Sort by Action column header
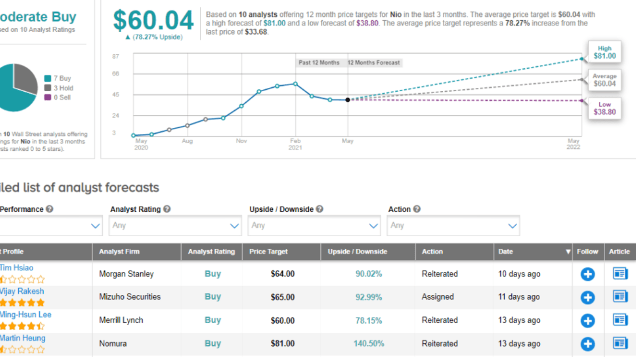The image size is (636, 357). [432, 251]
